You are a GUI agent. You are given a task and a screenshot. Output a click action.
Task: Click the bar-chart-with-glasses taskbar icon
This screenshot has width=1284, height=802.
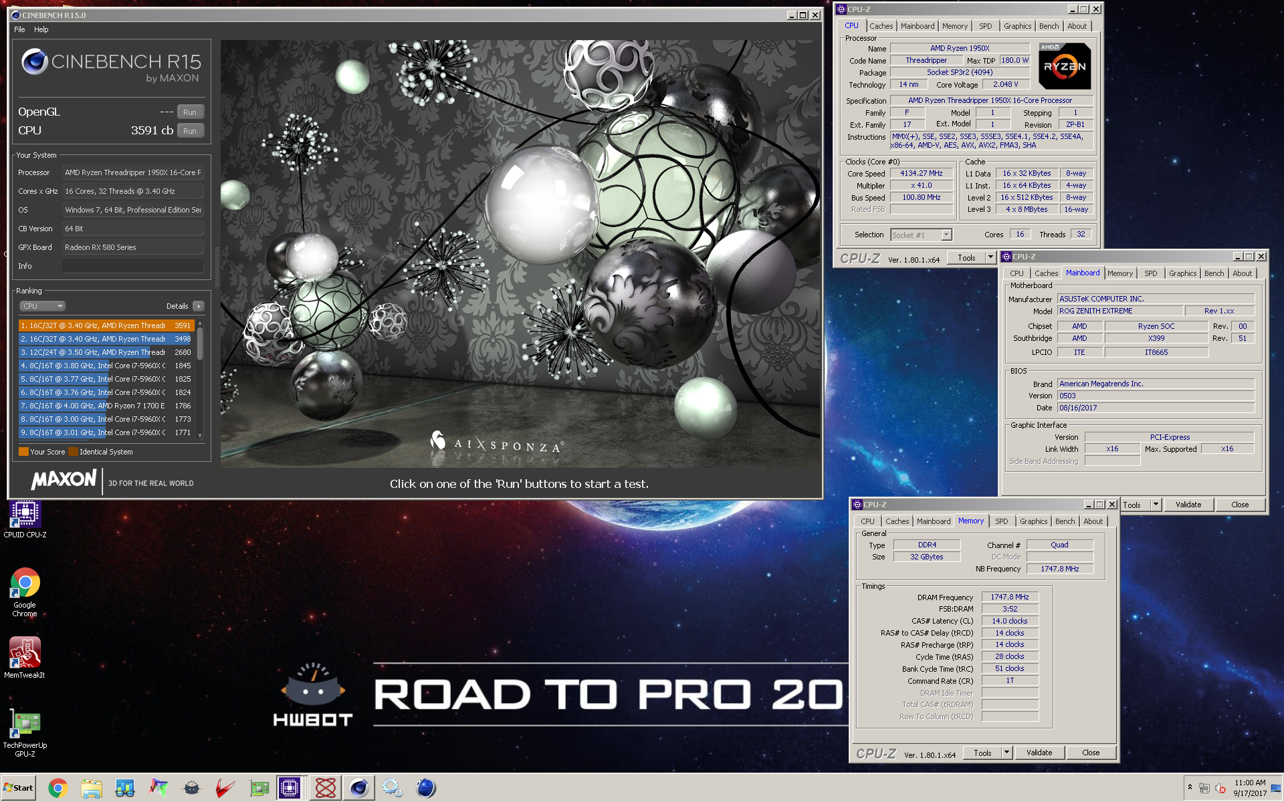point(124,789)
